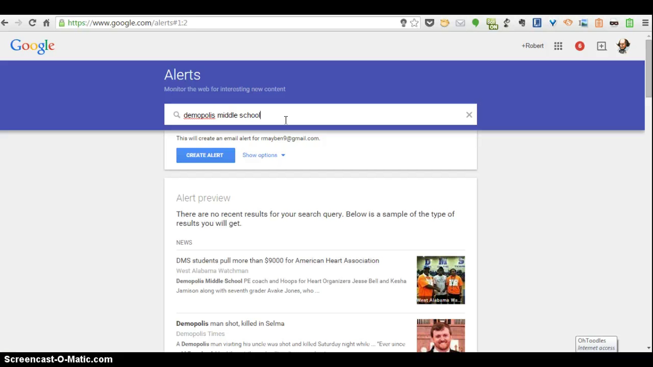
Task: Click the Google+ share box icon
Action: point(602,46)
